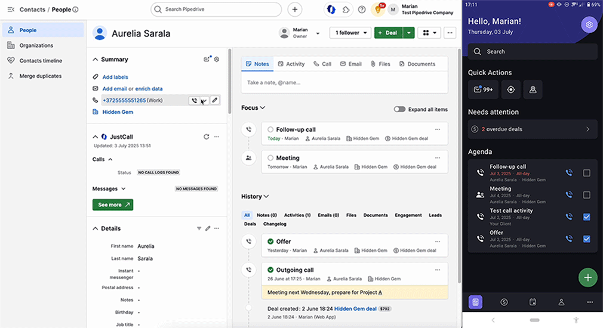Uncheck mobile Test call activity checkbox
603x328 pixels.
pyautogui.click(x=586, y=217)
